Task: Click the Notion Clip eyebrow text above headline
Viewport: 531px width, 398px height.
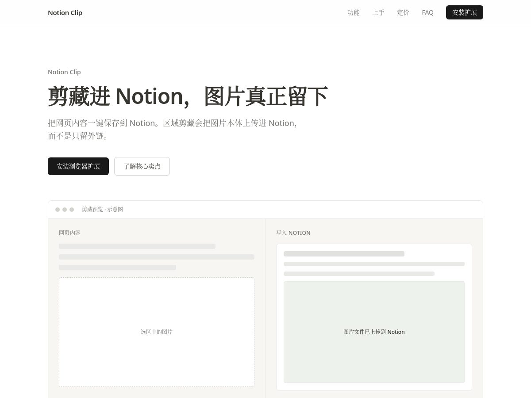Action: point(64,72)
